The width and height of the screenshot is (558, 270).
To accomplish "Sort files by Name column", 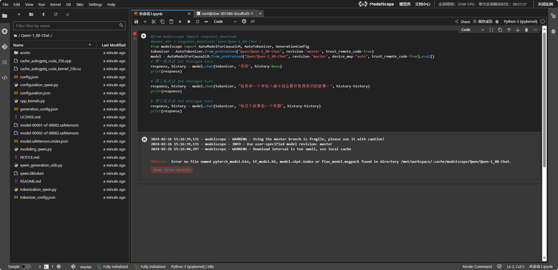I will (x=52, y=45).
